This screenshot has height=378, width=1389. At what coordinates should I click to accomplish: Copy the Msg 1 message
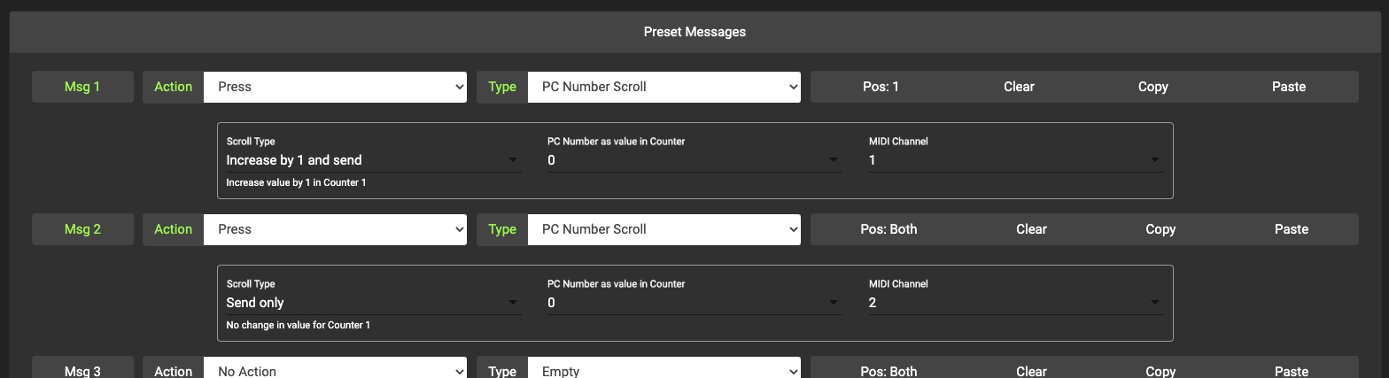[x=1152, y=87]
